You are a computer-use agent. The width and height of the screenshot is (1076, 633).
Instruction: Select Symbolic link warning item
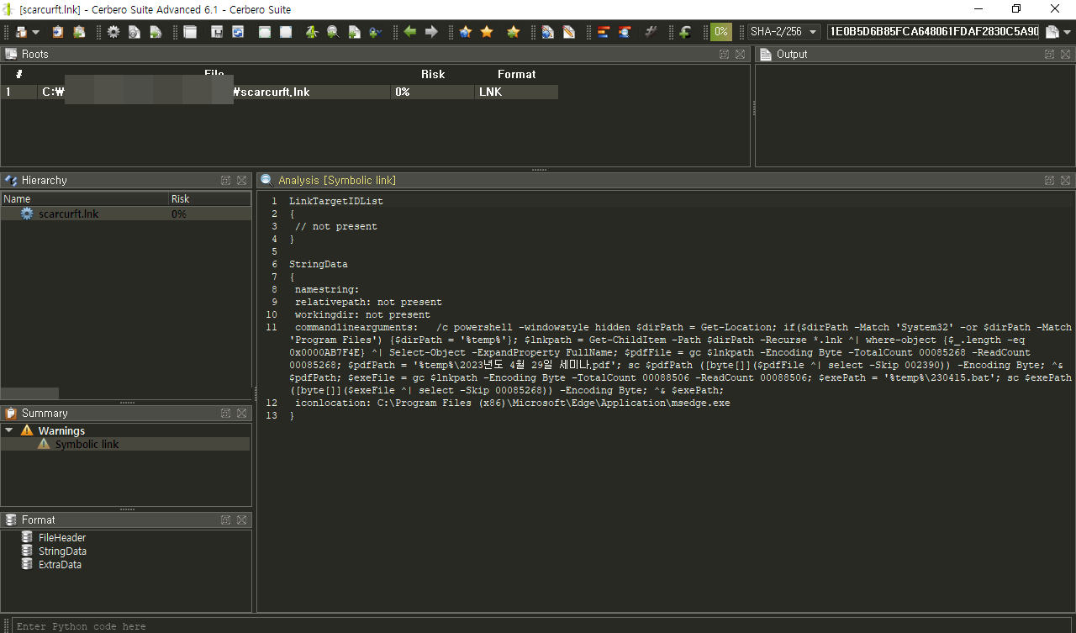pos(87,444)
